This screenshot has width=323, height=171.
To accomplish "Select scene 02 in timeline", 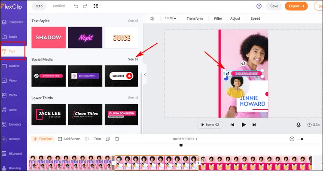I will point(156,163).
